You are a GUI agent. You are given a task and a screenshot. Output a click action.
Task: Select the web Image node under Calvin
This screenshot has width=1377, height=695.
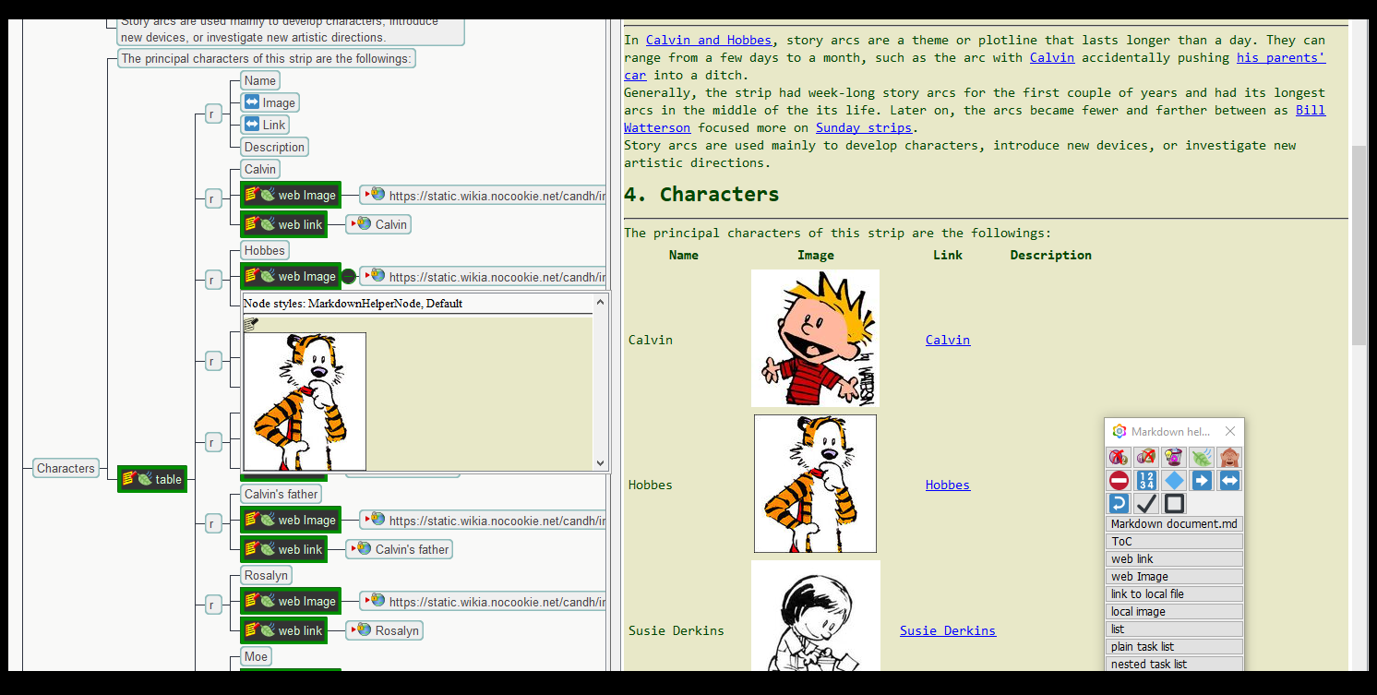point(291,195)
